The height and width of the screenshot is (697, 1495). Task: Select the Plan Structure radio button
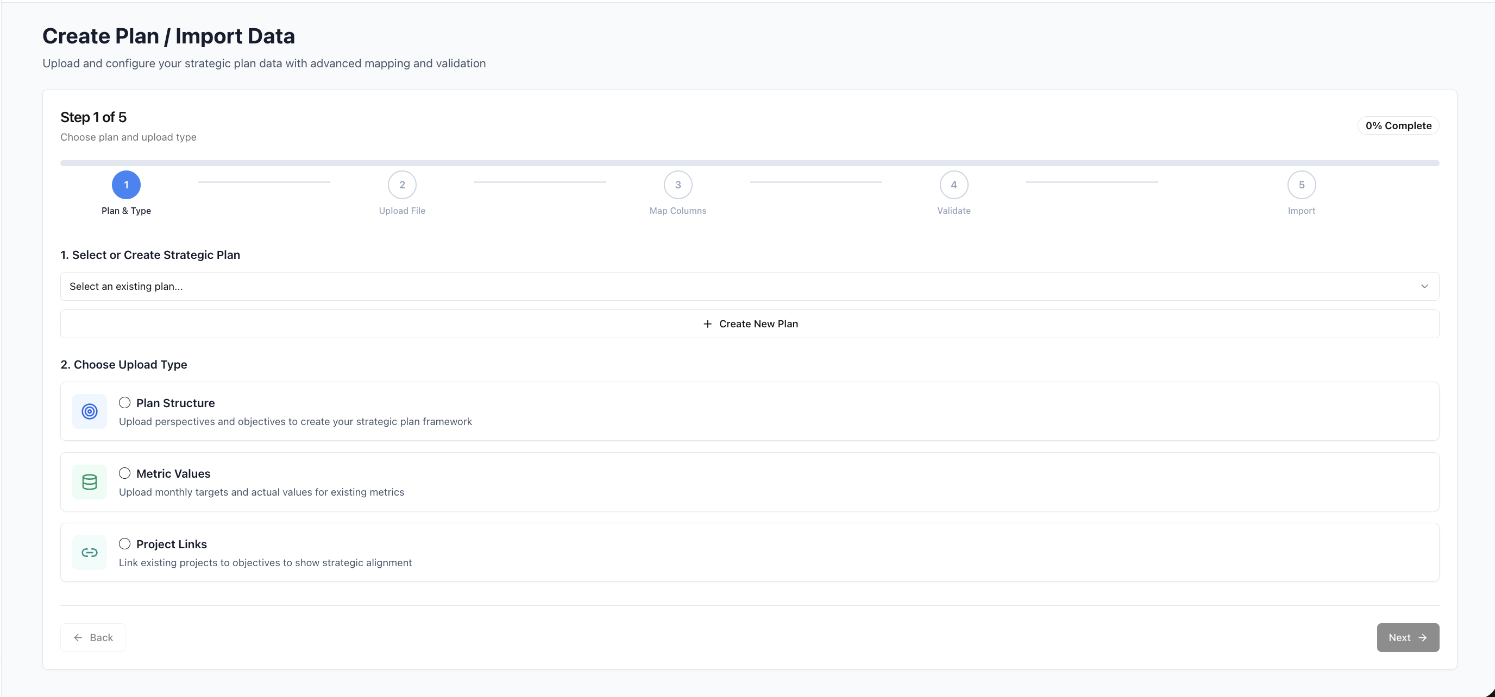tap(124, 402)
